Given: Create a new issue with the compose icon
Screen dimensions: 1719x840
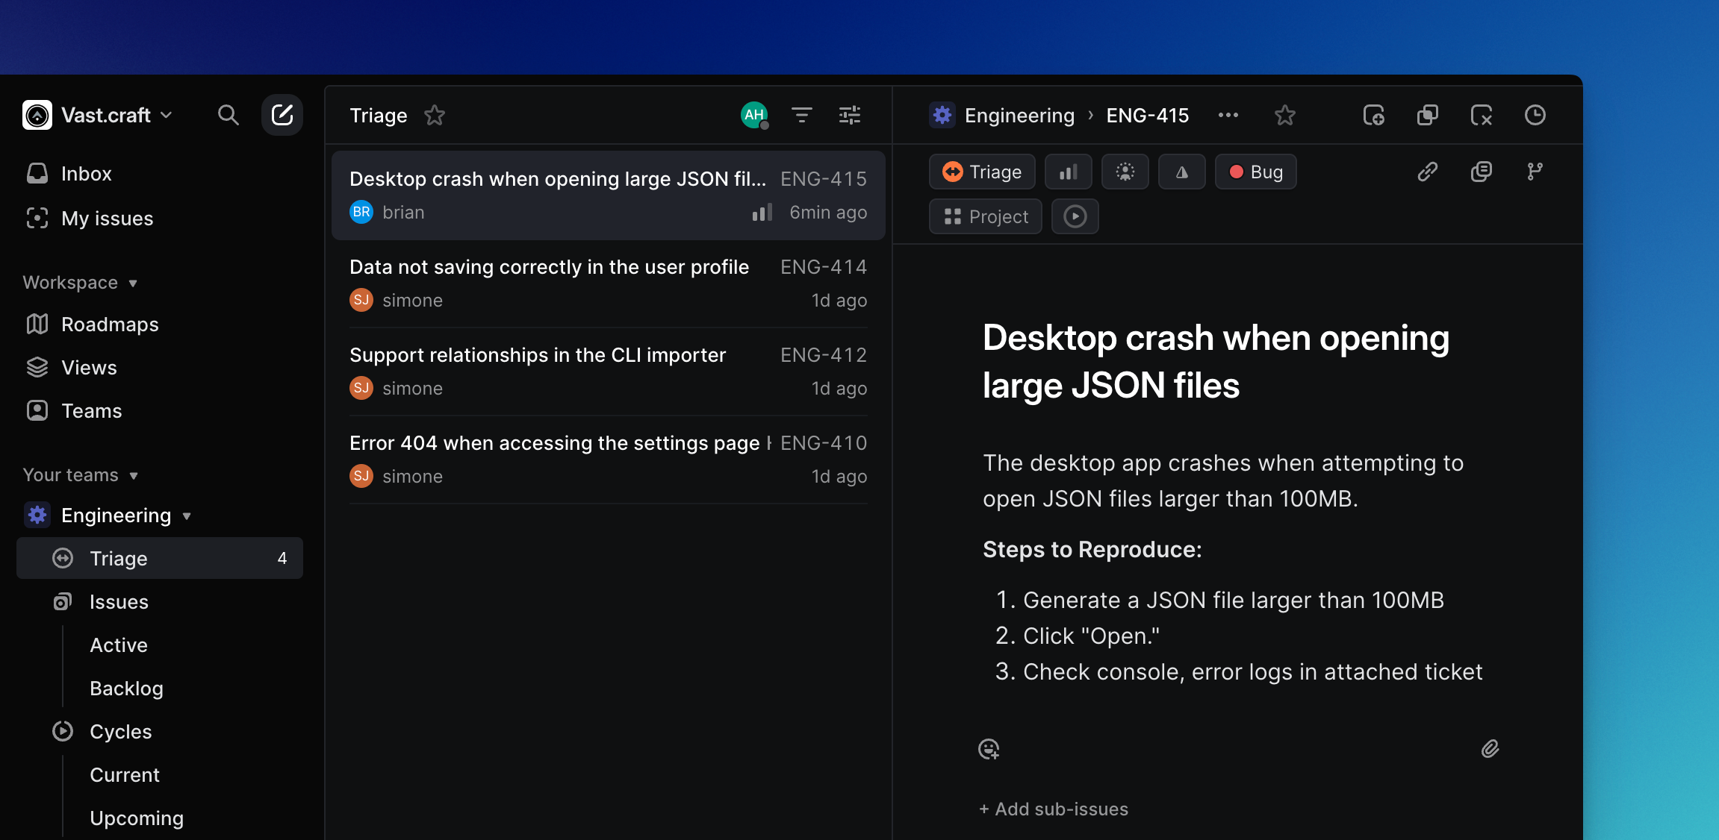Looking at the screenshot, I should click(x=282, y=115).
